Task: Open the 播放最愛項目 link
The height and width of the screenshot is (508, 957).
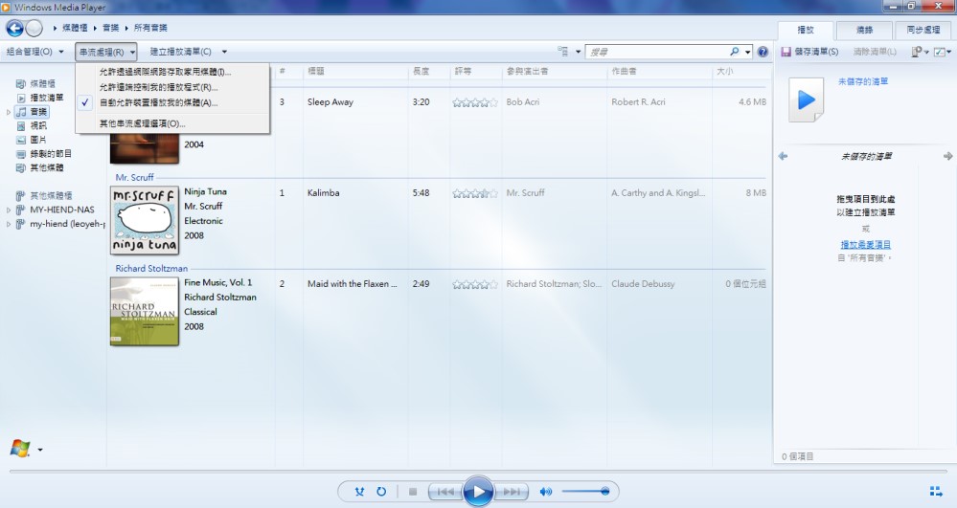Action: pyautogui.click(x=865, y=245)
